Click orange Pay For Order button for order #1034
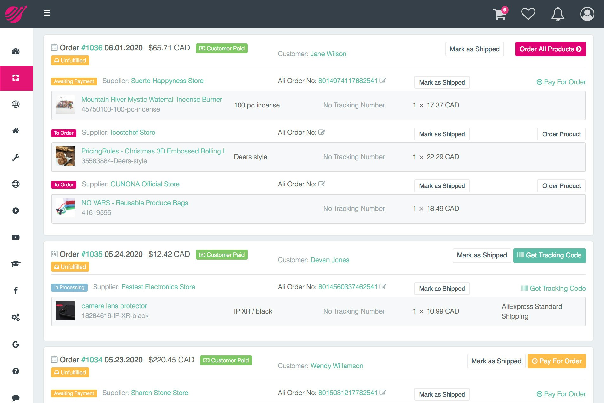 click(557, 361)
